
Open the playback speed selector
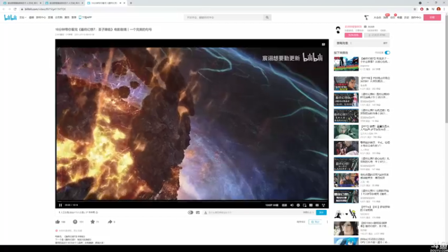point(284,205)
